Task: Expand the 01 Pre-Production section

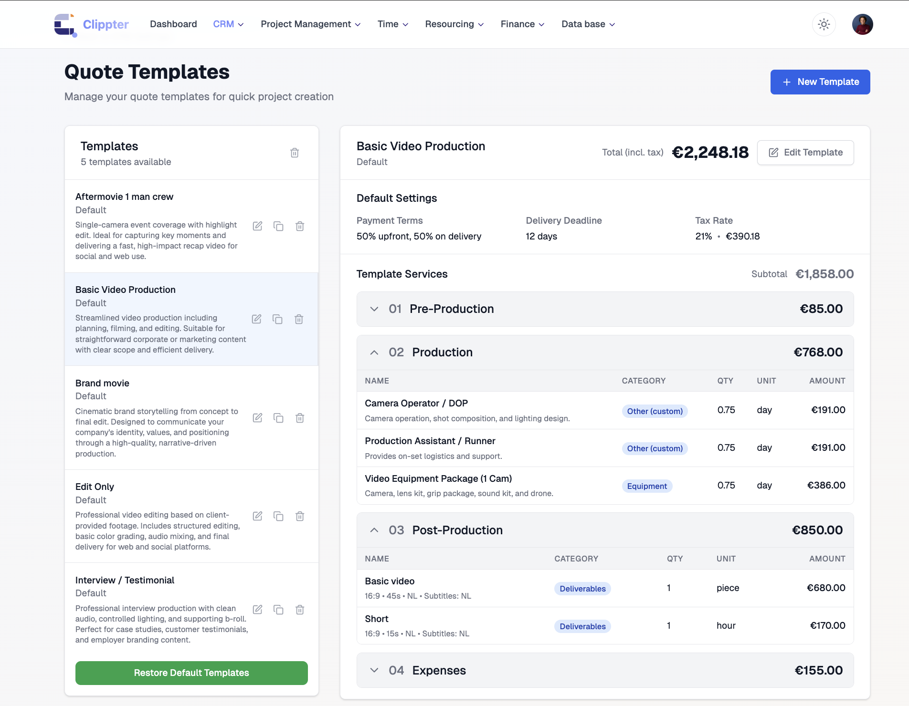Action: coord(374,309)
